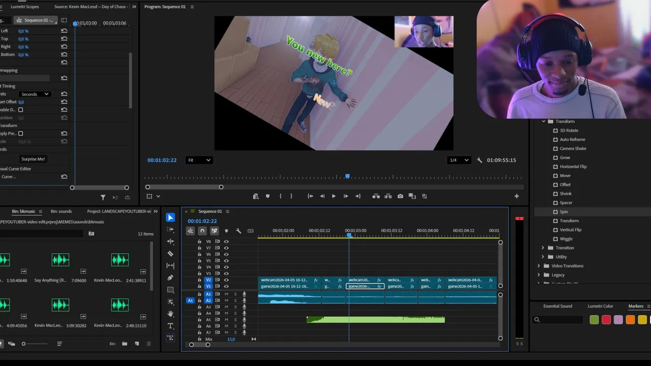Enable the Apply Preset checkbox

pyautogui.click(x=20, y=134)
